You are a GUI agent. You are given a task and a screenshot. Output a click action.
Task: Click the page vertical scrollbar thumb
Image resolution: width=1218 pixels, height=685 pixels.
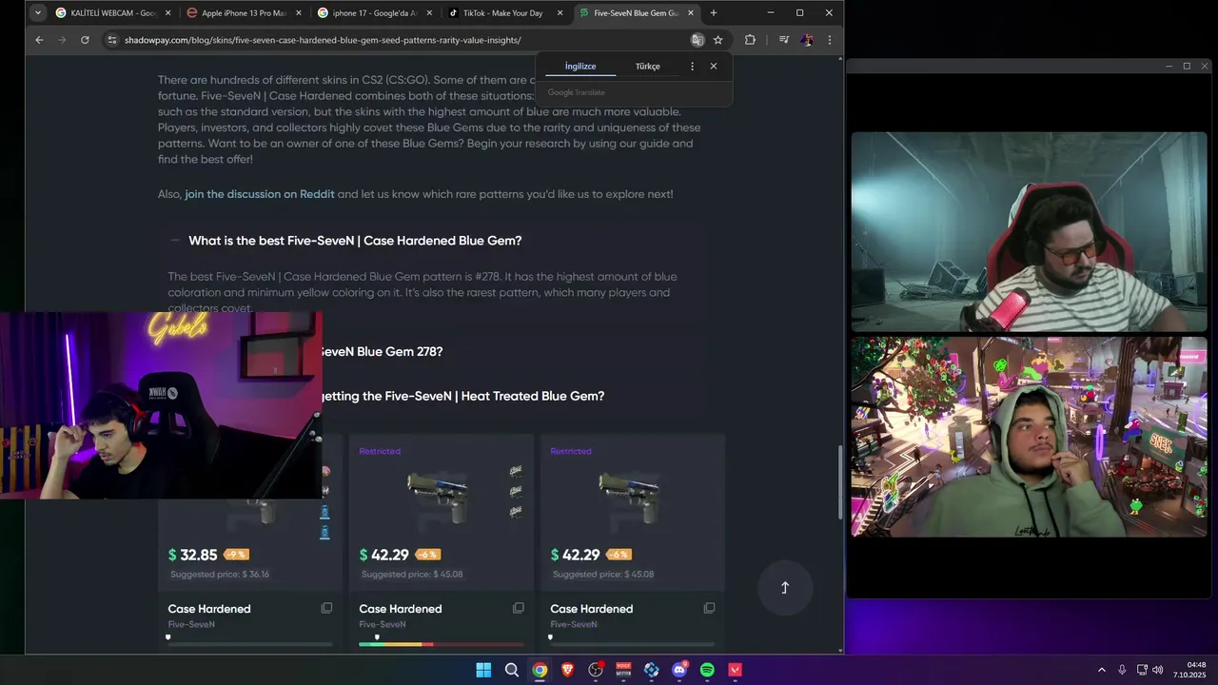pos(839,483)
